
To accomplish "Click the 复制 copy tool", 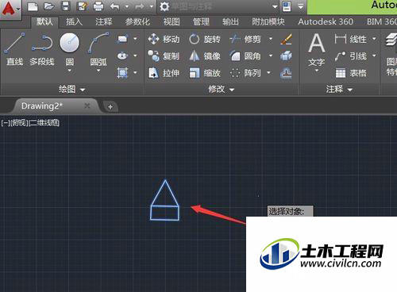I will coord(164,56).
